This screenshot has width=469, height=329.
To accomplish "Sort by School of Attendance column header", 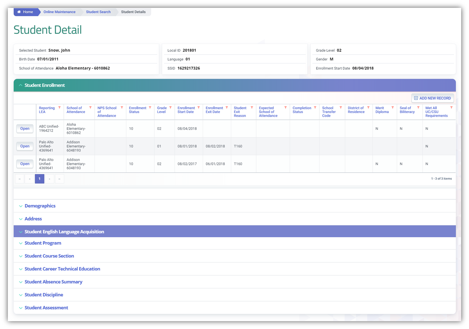I will 76,110.
